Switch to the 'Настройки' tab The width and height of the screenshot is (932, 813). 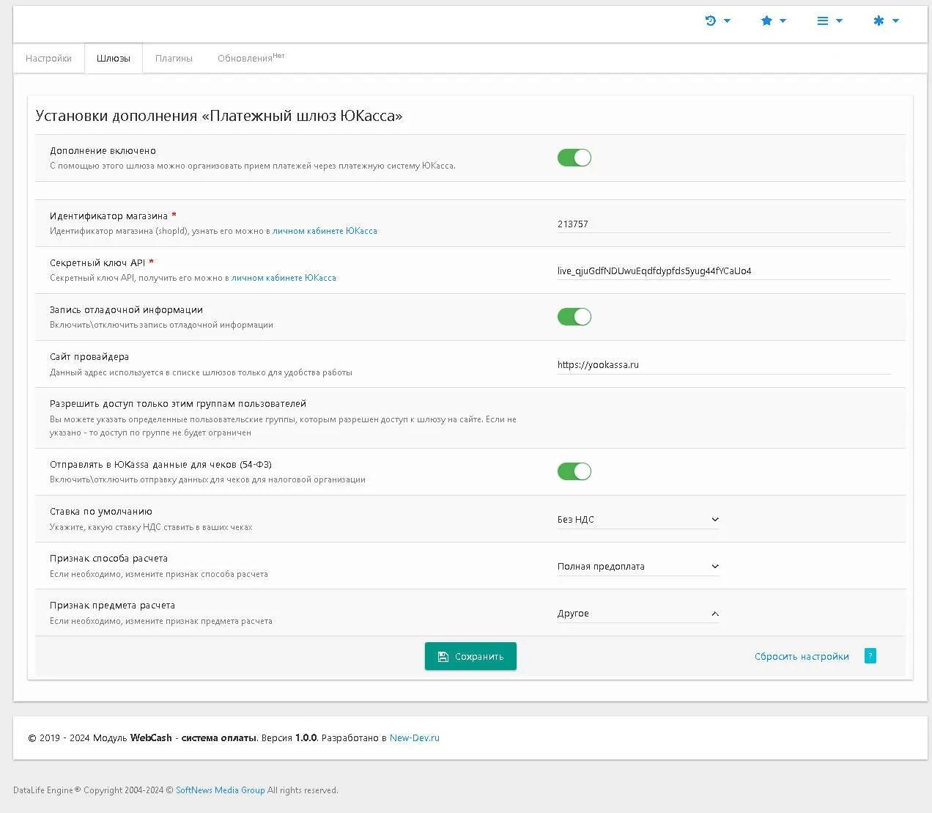pyautogui.click(x=48, y=59)
